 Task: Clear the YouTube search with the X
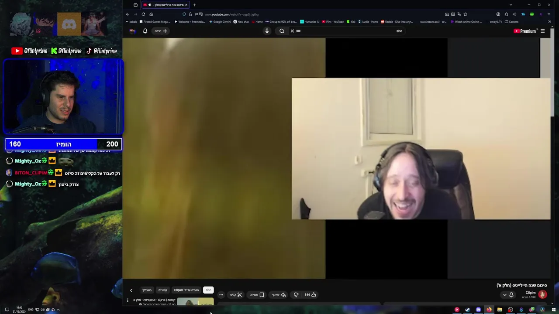292,31
